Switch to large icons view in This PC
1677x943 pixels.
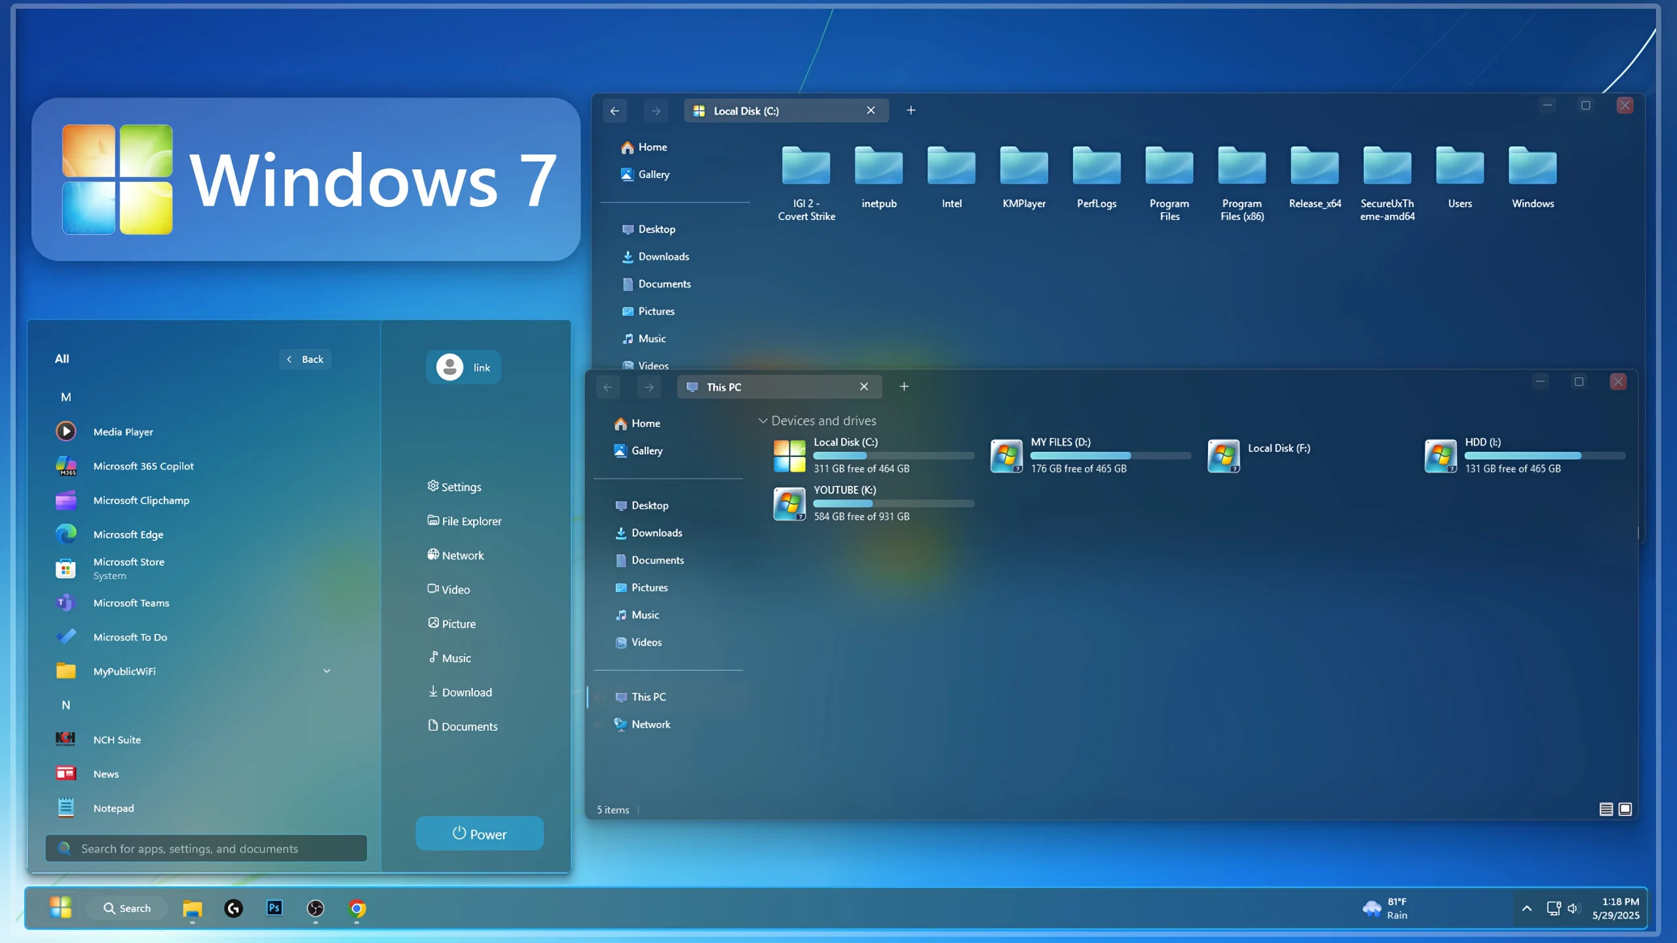[1625, 809]
